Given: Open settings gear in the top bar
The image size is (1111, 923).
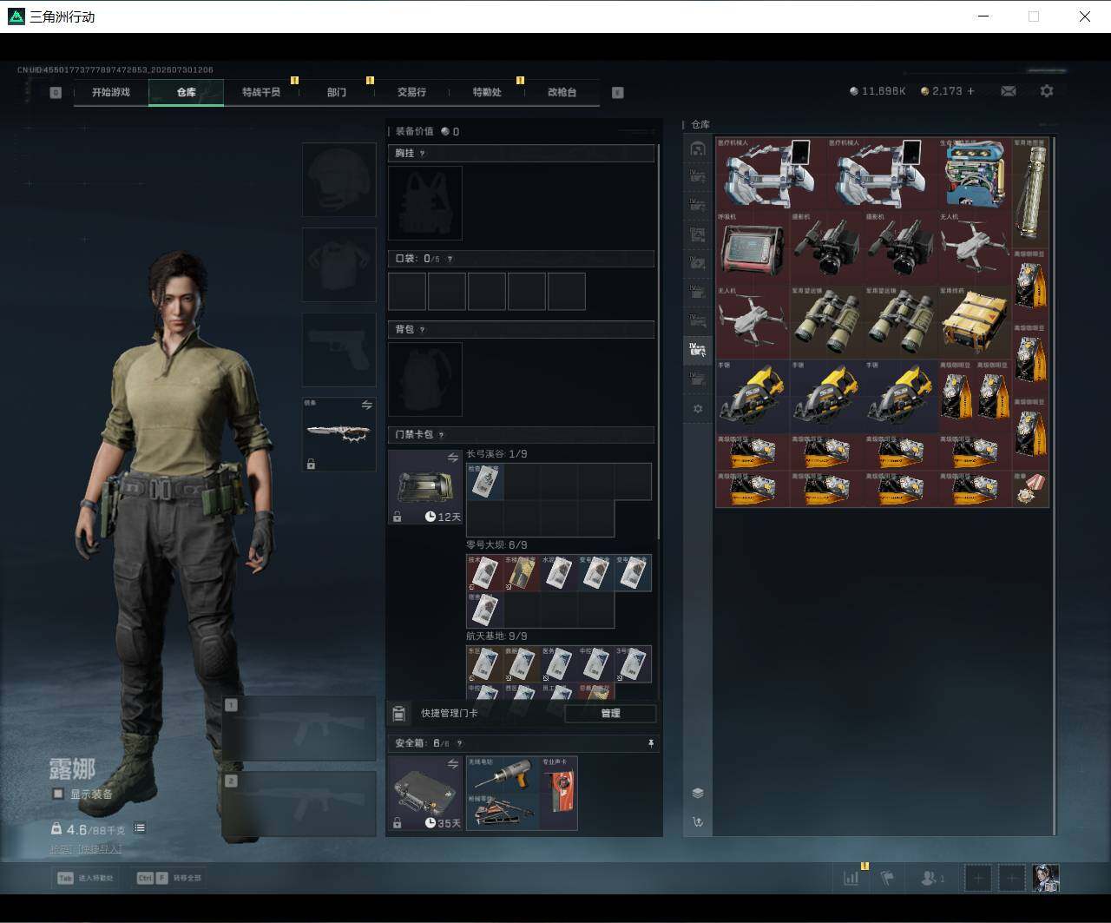Looking at the screenshot, I should 1047,91.
